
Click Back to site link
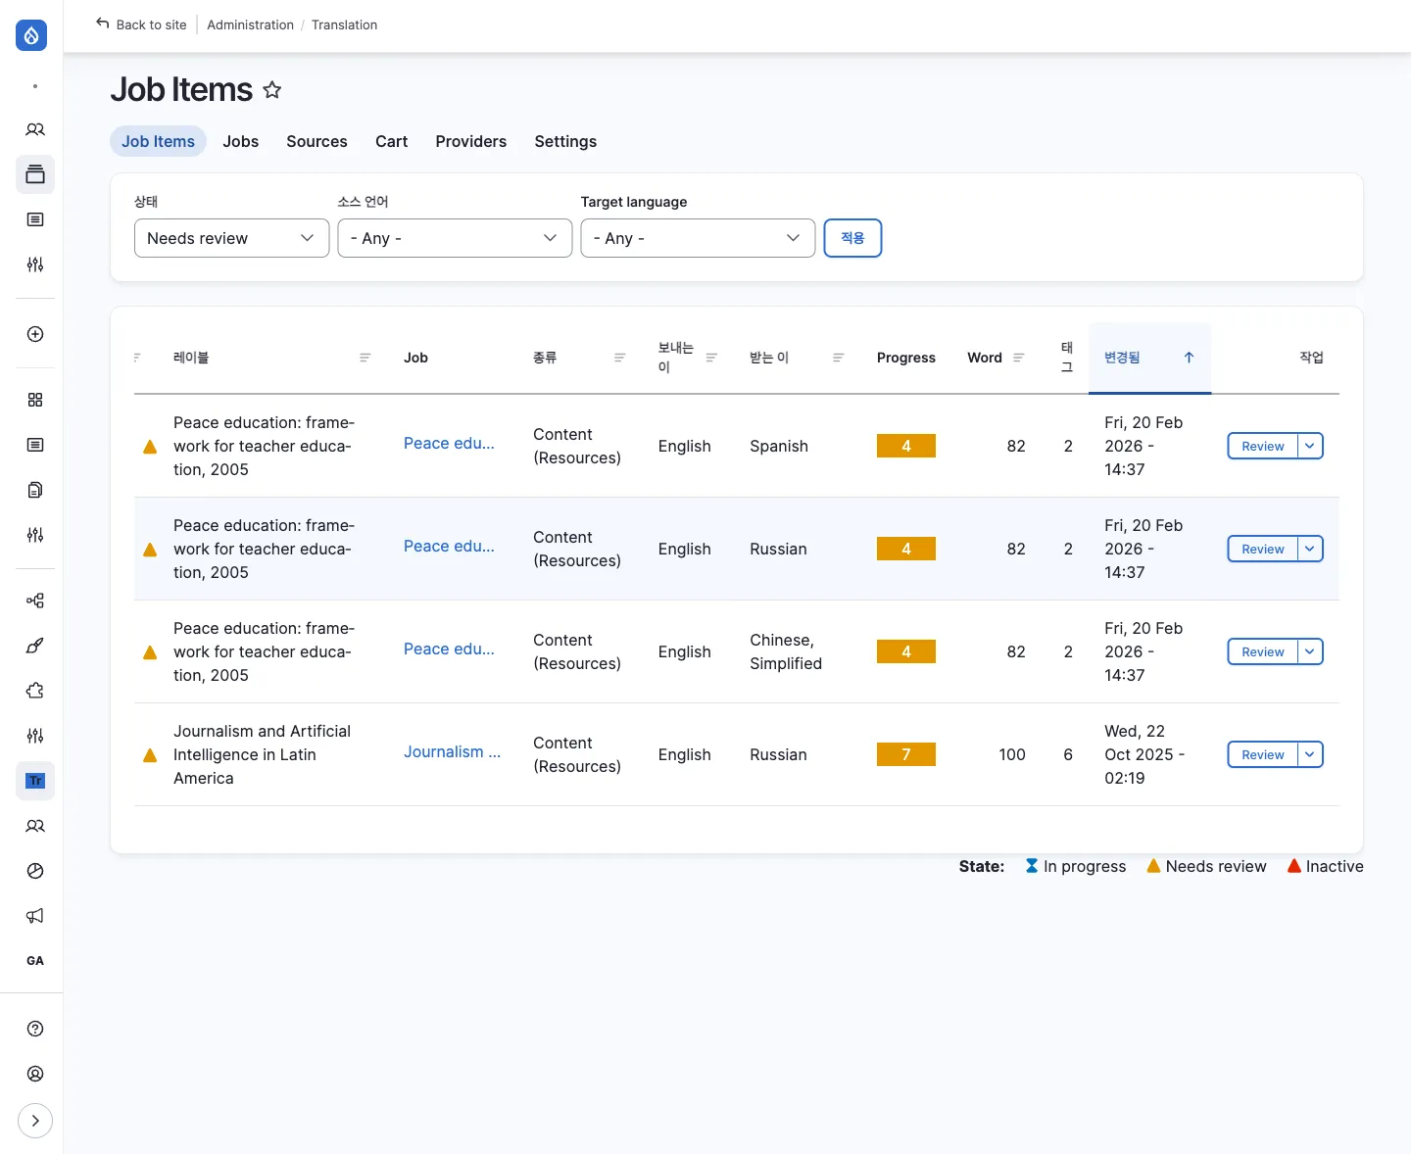tap(141, 24)
